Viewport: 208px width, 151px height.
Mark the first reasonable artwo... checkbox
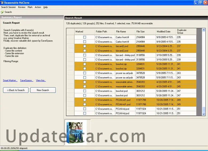pyautogui.click(x=85, y=82)
